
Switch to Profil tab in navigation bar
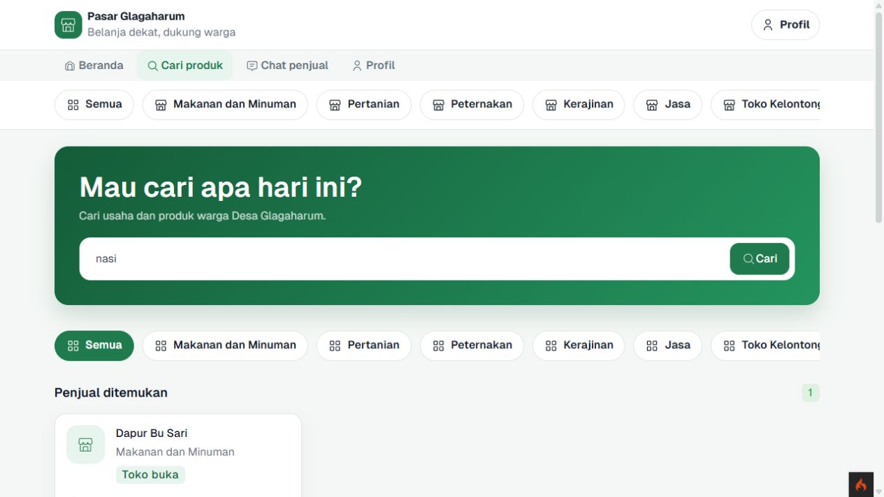374,66
